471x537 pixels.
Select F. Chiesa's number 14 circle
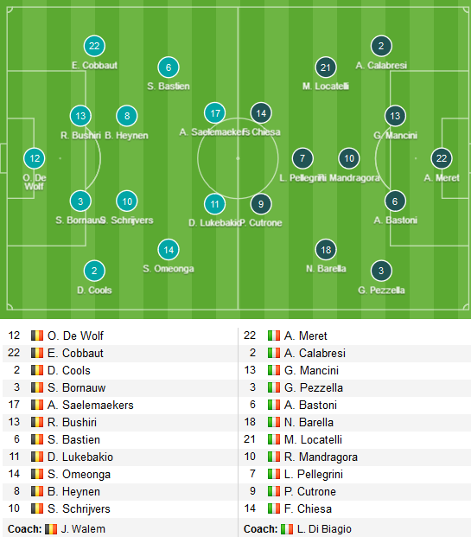(261, 113)
